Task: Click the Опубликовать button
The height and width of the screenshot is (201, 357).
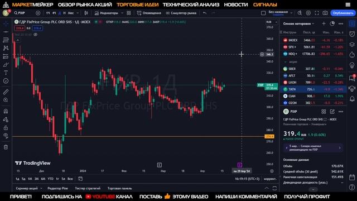Action: click(x=343, y=13)
